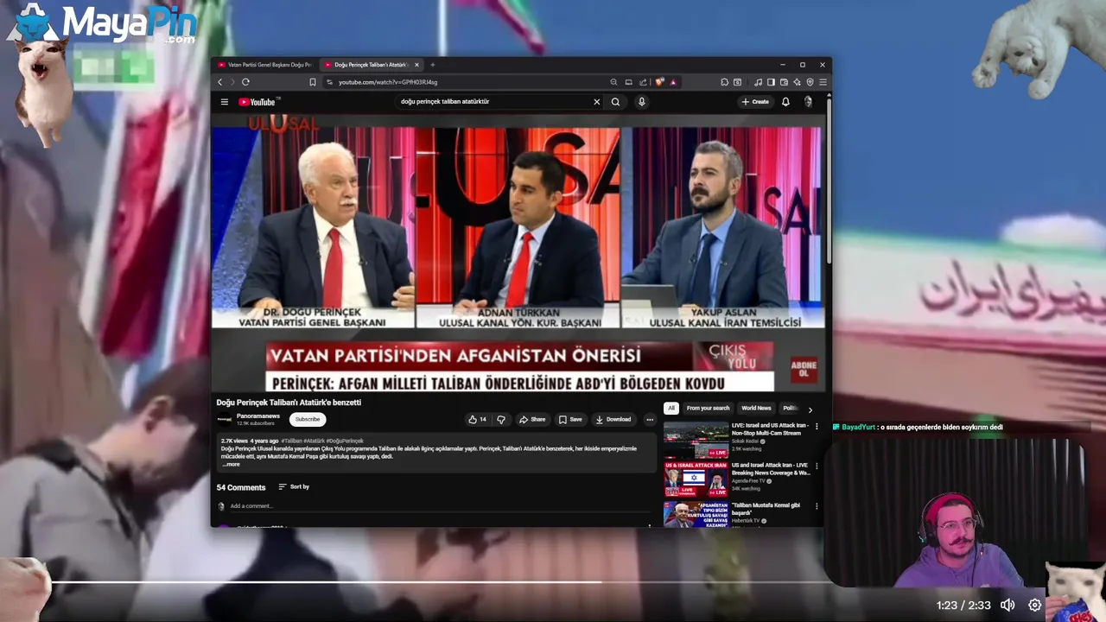Go to YouTube home via logo
The width and height of the screenshot is (1106, 622).
[x=257, y=102]
